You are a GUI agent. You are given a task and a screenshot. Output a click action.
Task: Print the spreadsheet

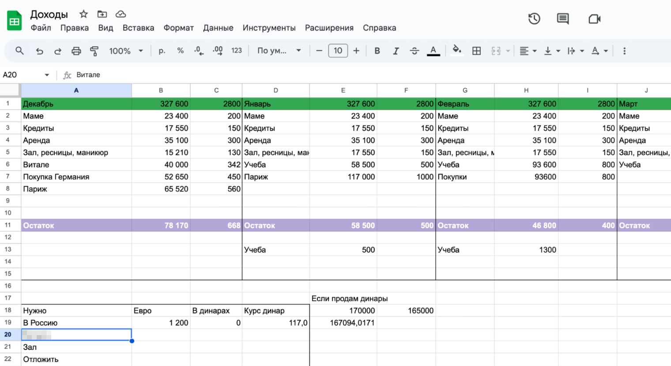point(76,51)
